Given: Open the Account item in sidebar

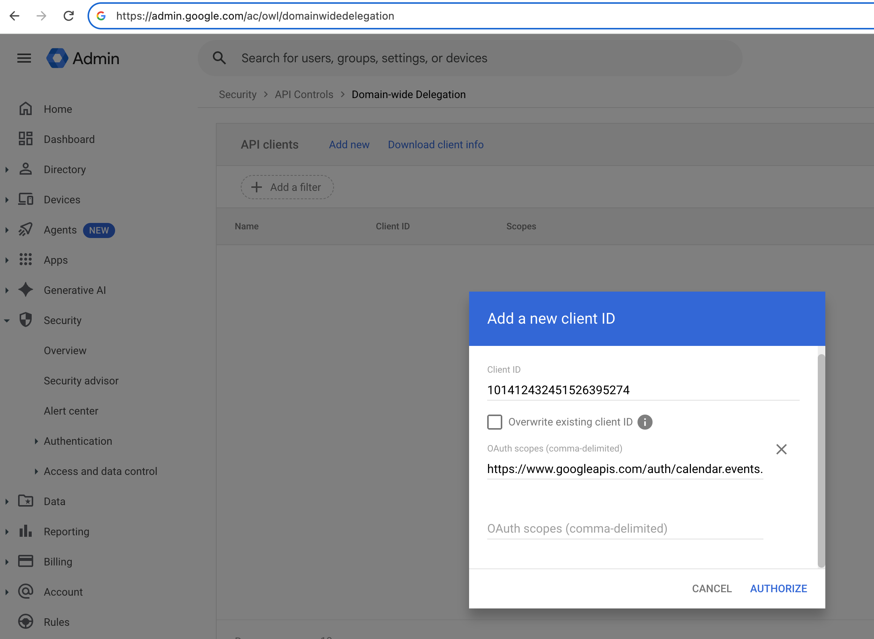Looking at the screenshot, I should point(63,592).
